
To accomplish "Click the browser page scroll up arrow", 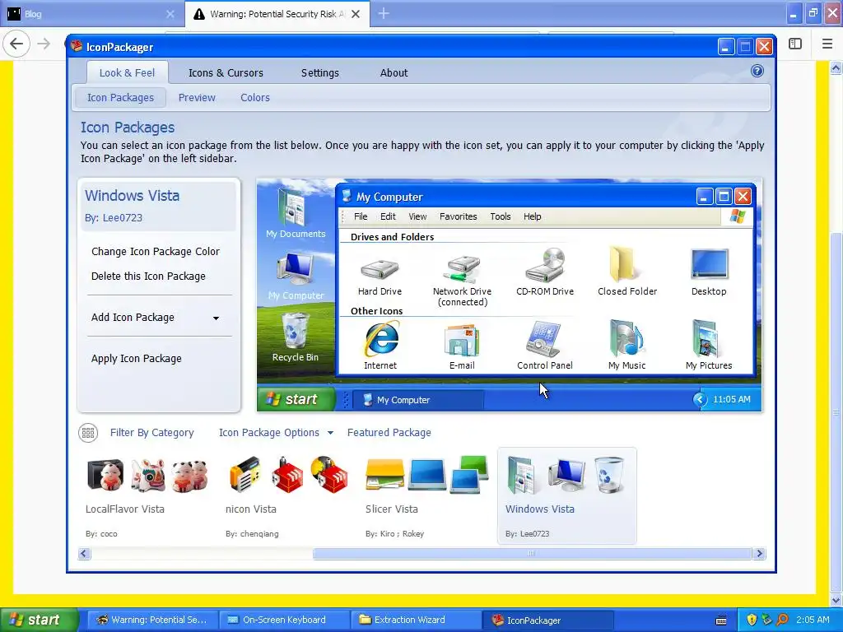I will point(836,67).
